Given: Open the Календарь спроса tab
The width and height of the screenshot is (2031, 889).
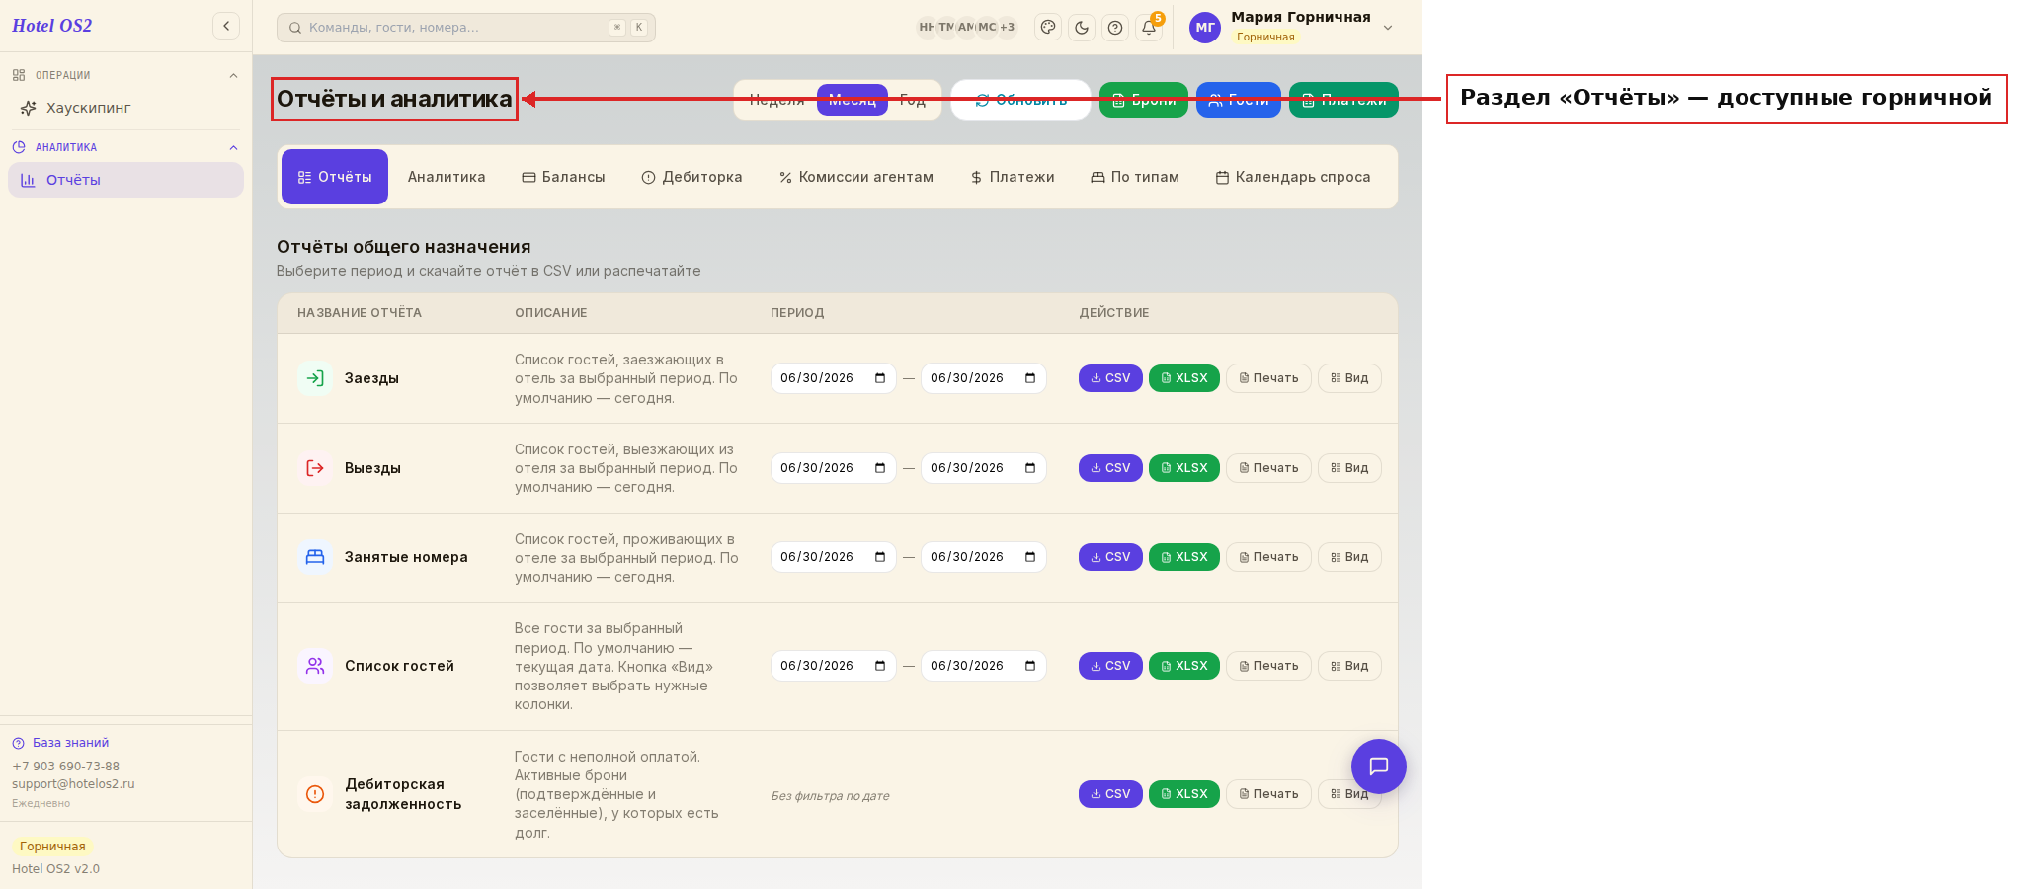Looking at the screenshot, I should 1292,177.
